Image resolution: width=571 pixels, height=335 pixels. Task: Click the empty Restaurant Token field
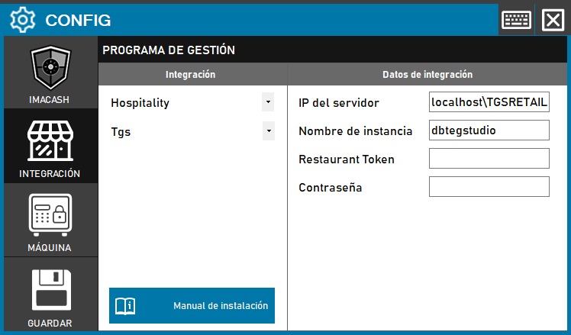pyautogui.click(x=489, y=159)
